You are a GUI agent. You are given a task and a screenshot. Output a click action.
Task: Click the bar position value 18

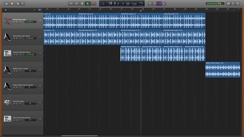pyautogui.click(x=110, y=3)
